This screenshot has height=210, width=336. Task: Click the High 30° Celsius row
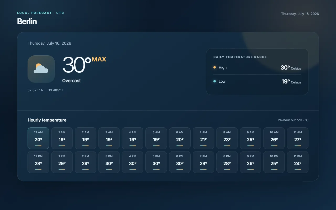pos(257,67)
